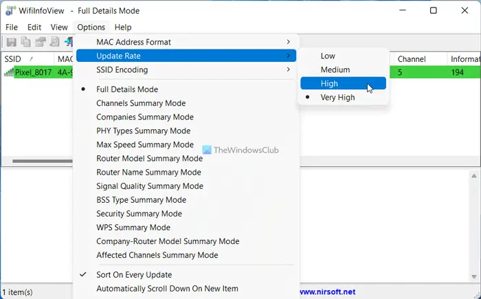481x299 pixels.
Task: Click the signal strength icon beside Pixel_8017
Action: 9,72
